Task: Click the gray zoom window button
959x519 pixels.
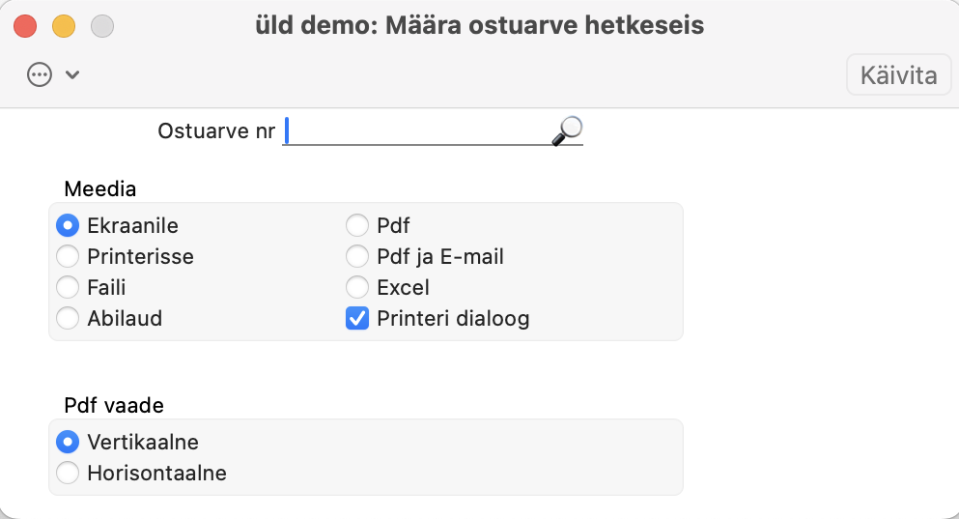Action: [x=101, y=26]
